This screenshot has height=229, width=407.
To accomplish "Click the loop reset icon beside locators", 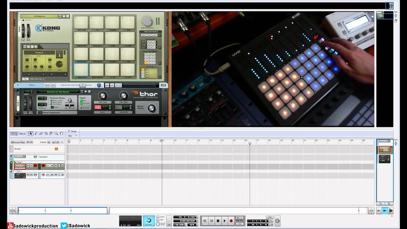I will 278,221.
